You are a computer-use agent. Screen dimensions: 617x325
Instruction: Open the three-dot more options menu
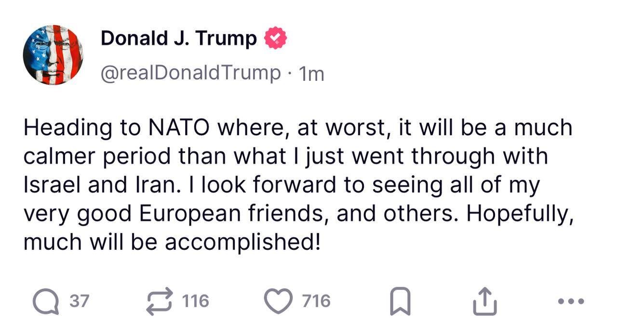pos(571,301)
